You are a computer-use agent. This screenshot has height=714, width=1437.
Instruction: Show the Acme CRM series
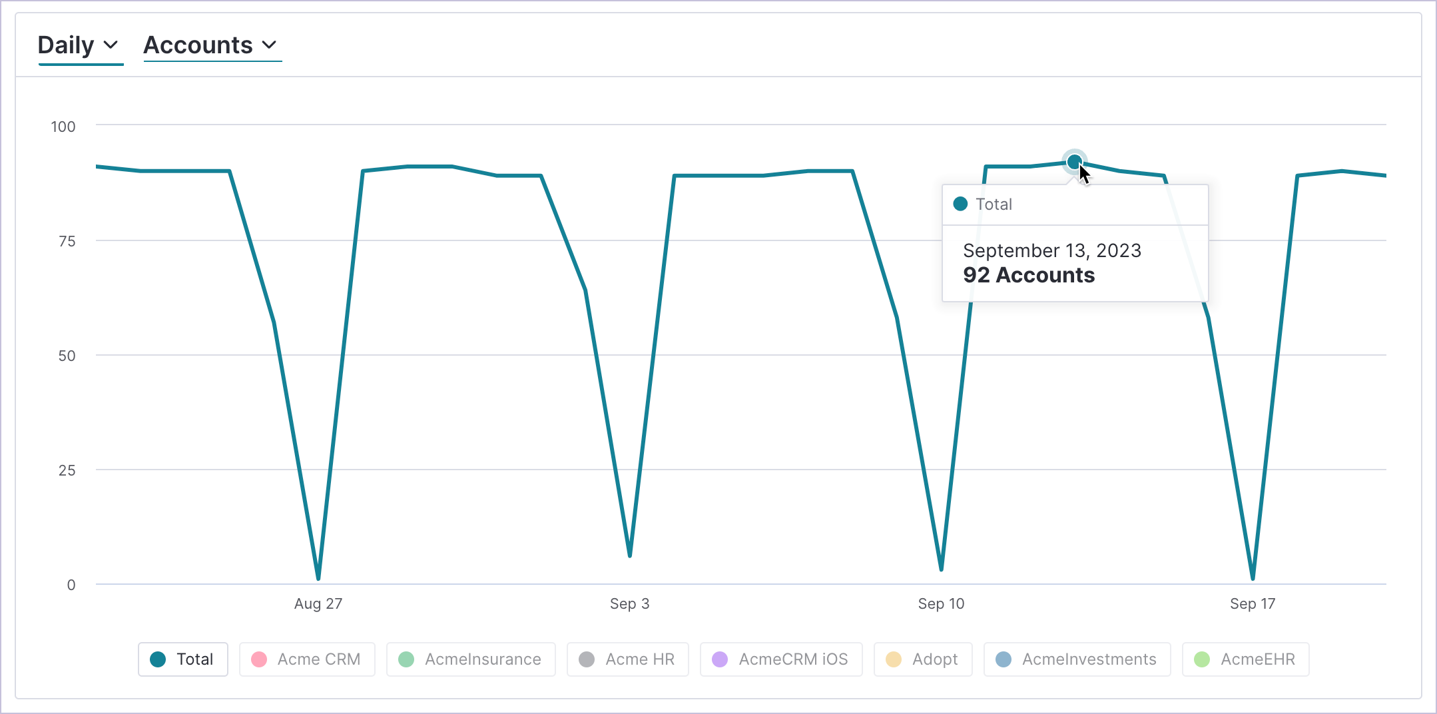point(307,659)
